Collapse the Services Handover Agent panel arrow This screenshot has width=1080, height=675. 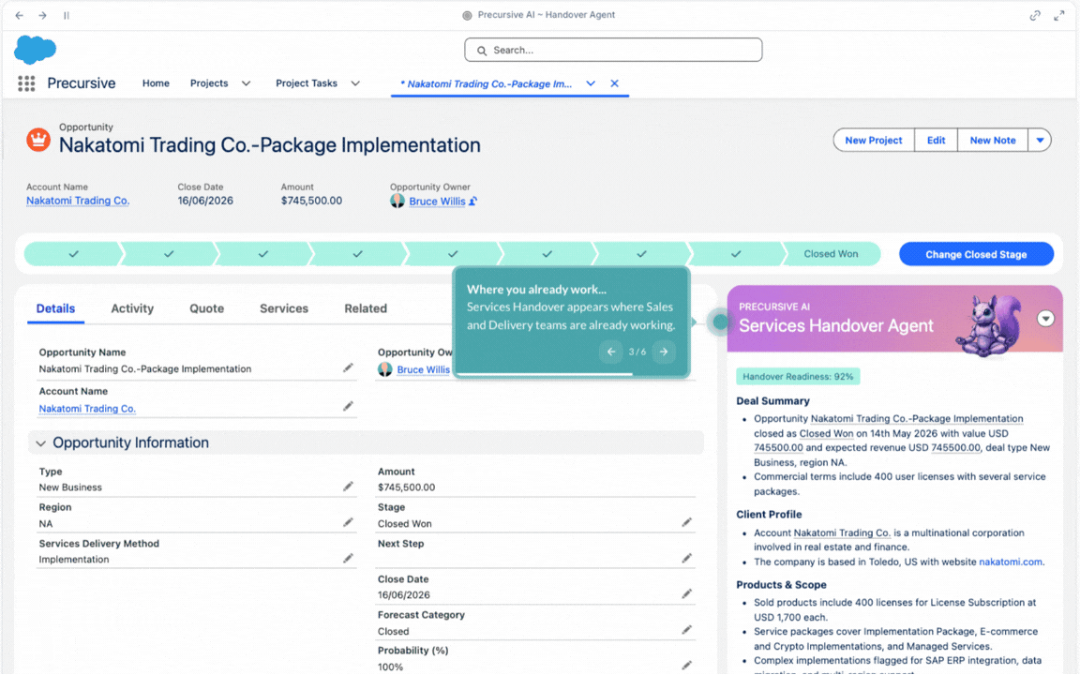click(1045, 319)
